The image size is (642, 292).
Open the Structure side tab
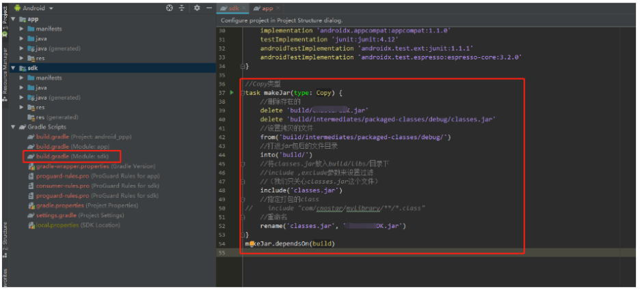pyautogui.click(x=5, y=239)
